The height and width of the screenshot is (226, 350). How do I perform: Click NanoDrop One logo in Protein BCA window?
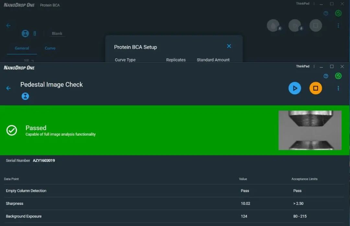(19, 5)
